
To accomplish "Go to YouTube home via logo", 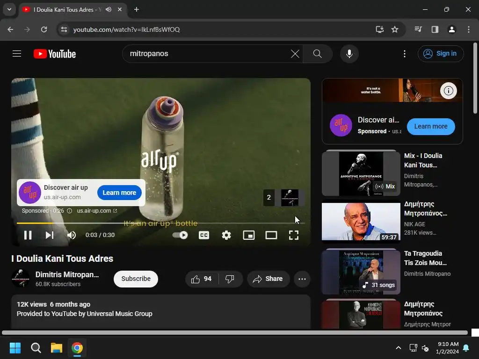I will (x=55, y=54).
